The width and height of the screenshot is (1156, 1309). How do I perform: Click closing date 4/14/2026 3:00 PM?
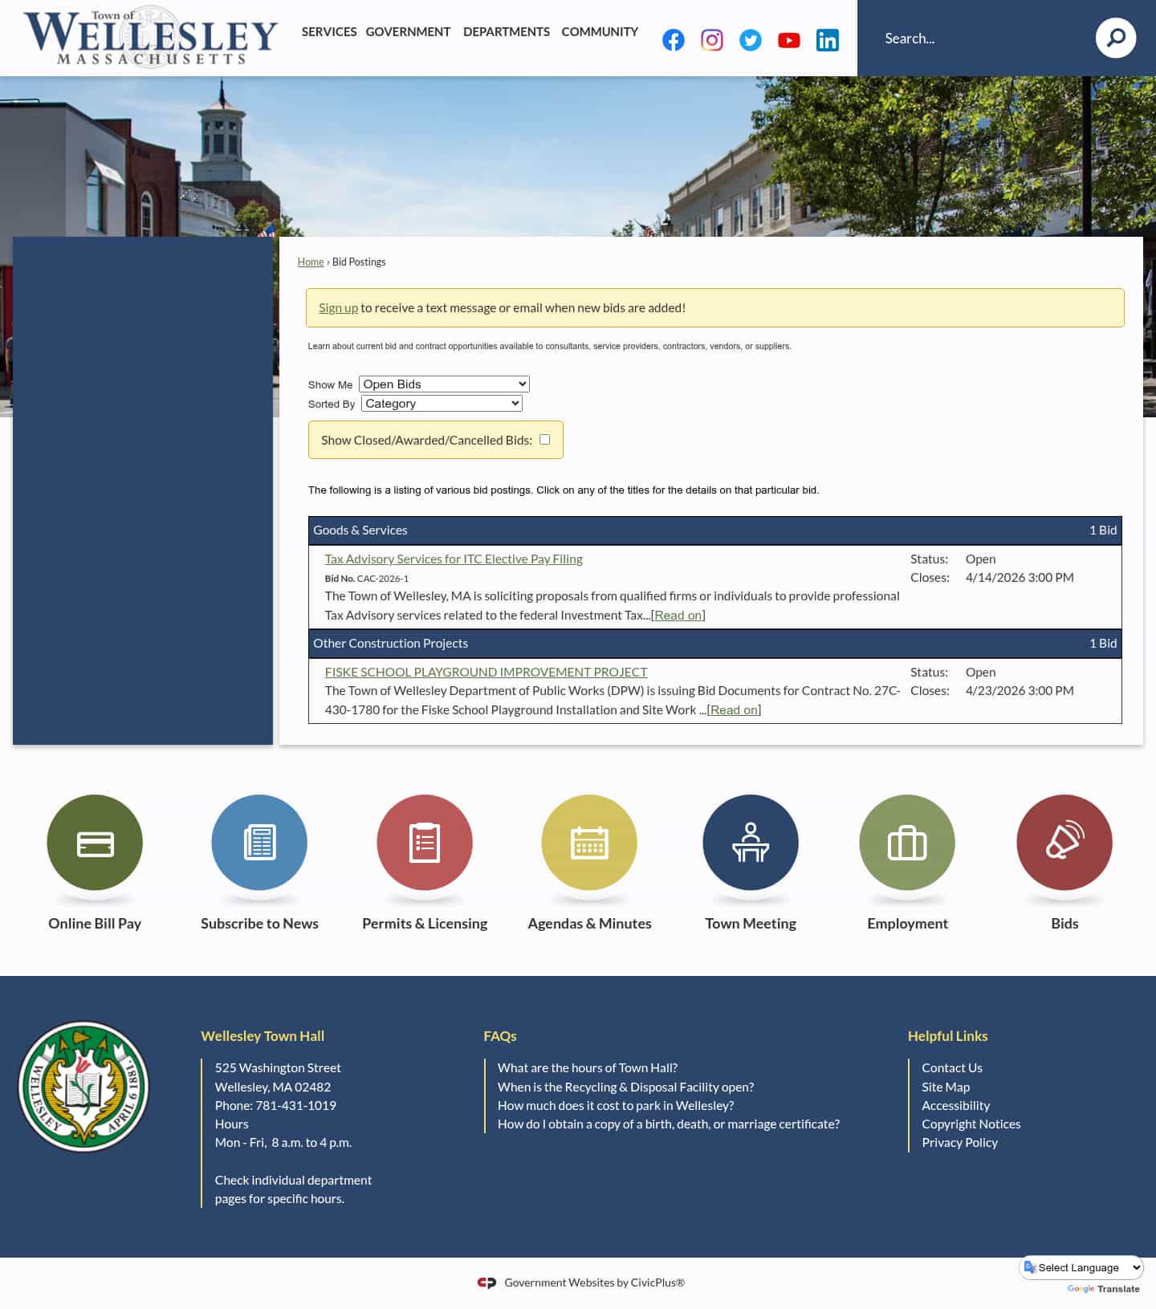point(1020,577)
